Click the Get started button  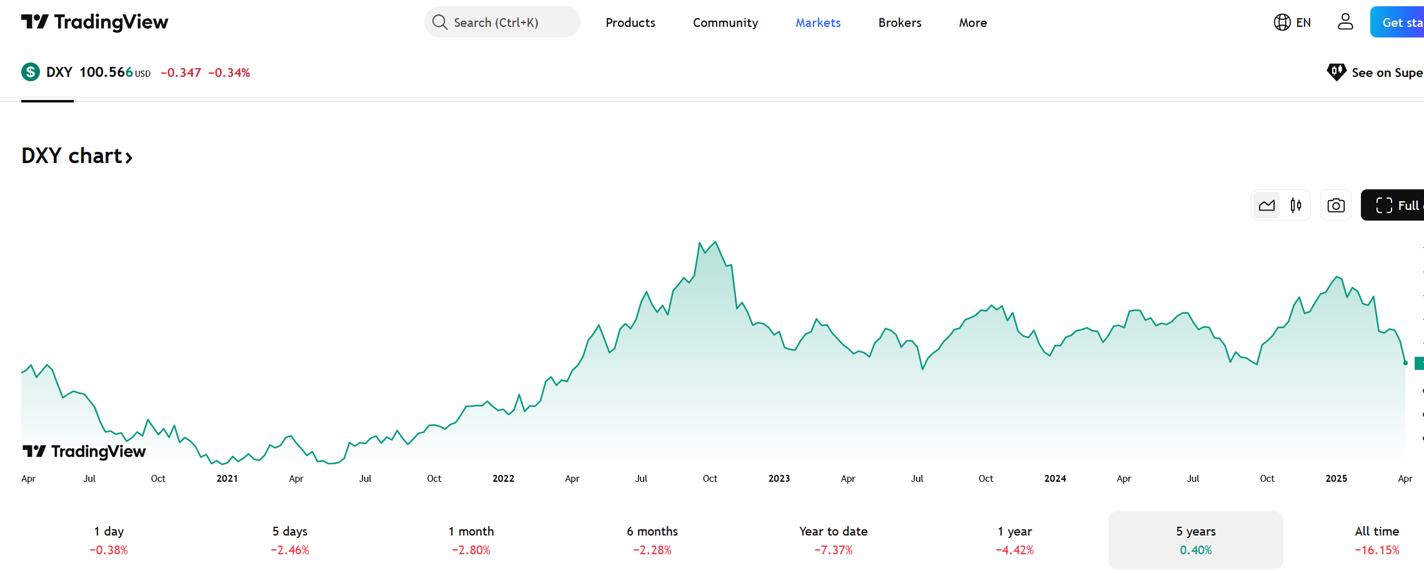(1397, 22)
